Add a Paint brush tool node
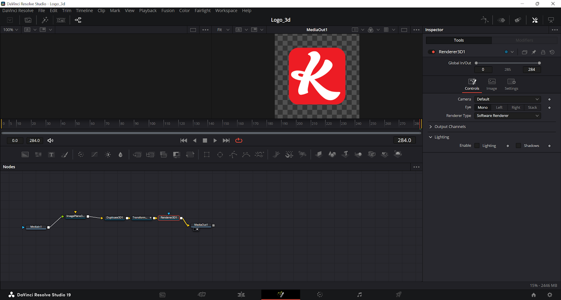This screenshot has width=561, height=300. pyautogui.click(x=65, y=154)
